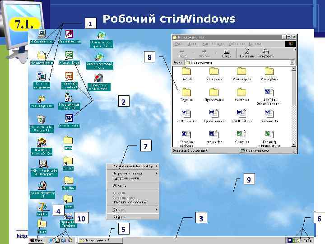
Task: Click the Copy toolbar button in window
Action: click(x=266, y=53)
